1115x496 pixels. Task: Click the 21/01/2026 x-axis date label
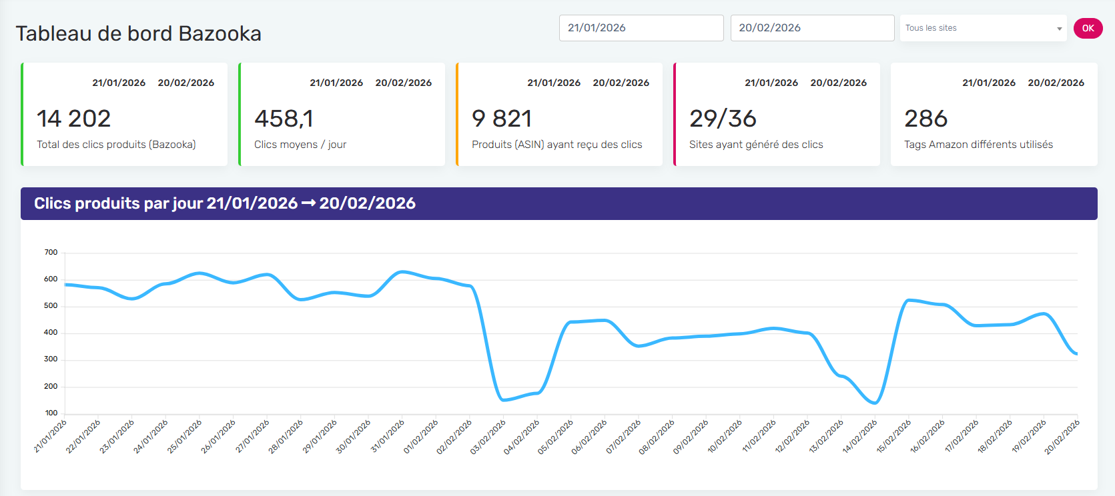pyautogui.click(x=51, y=437)
